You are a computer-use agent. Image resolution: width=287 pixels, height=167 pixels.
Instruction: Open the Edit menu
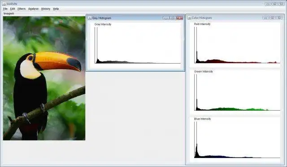(x=13, y=9)
